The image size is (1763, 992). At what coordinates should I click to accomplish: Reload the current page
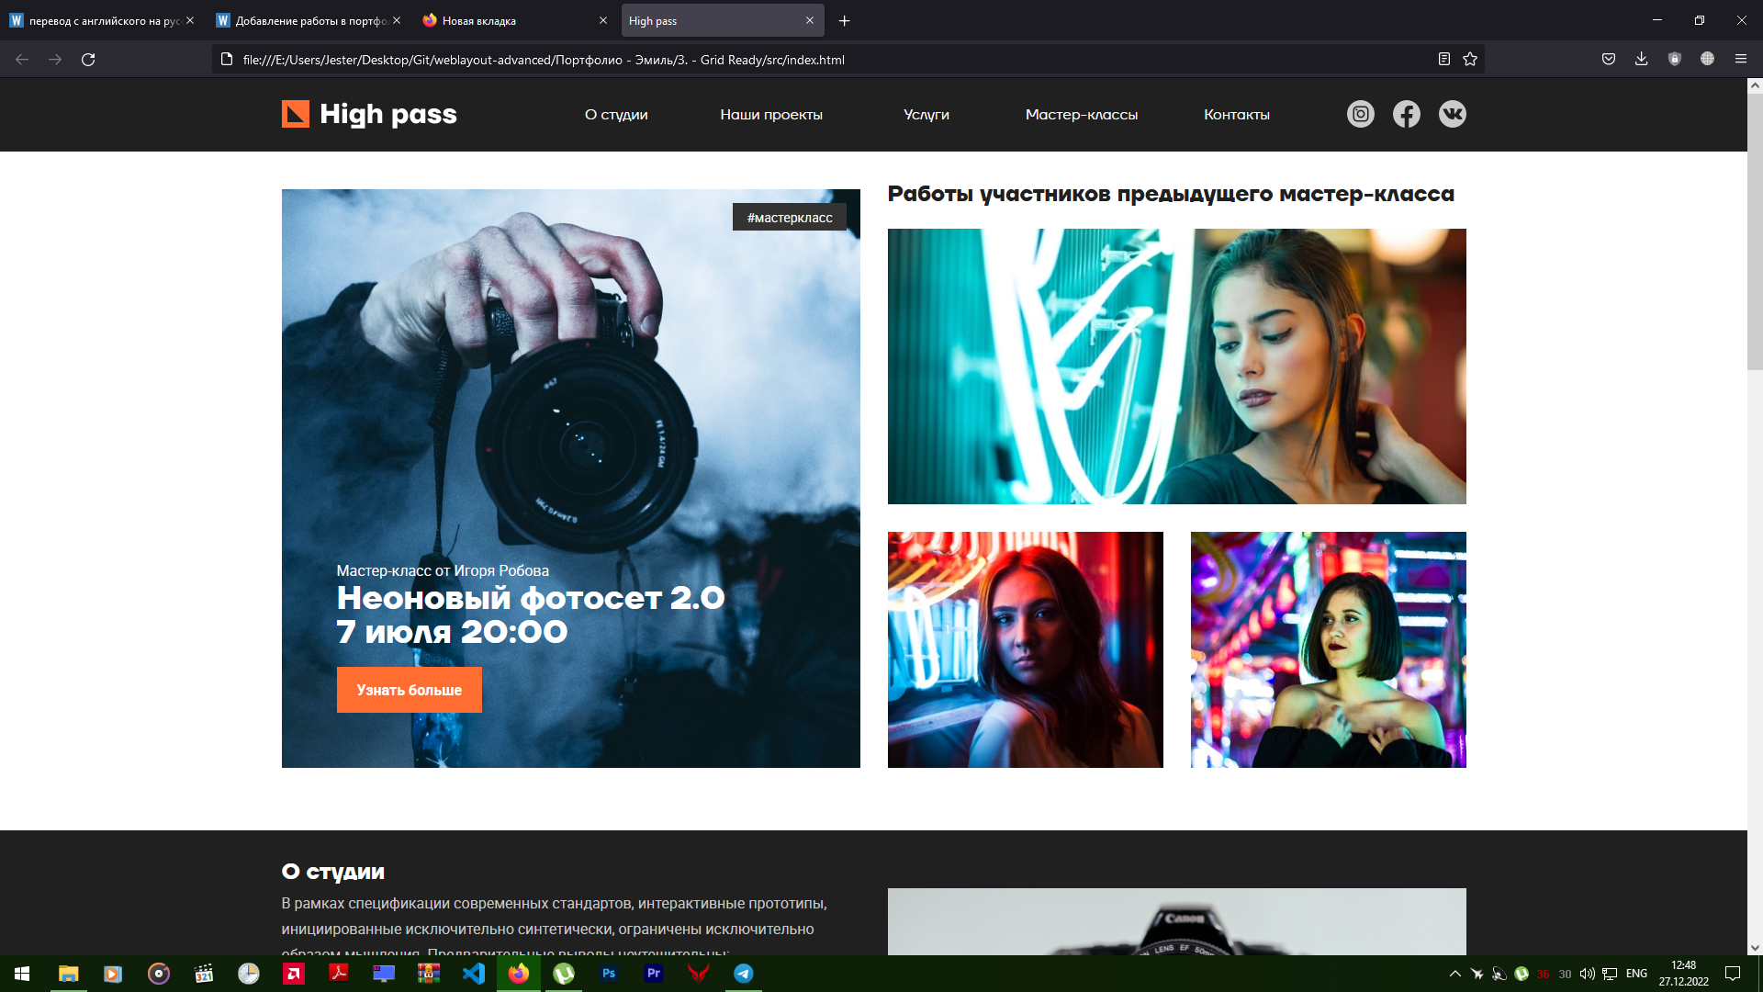coord(88,59)
